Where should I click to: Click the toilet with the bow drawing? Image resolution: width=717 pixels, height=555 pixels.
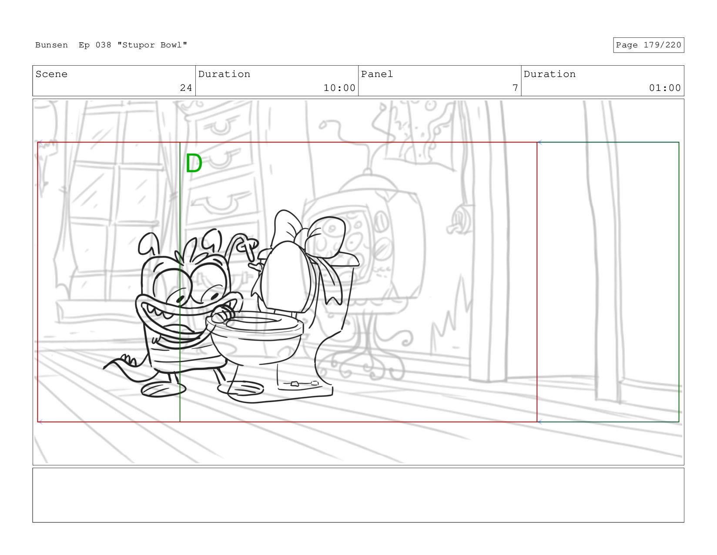coord(283,307)
